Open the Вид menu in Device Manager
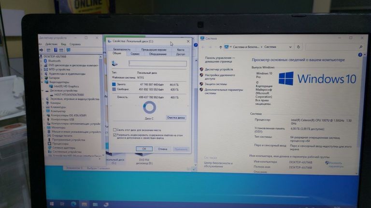The image size is (371, 208). coord(64,44)
